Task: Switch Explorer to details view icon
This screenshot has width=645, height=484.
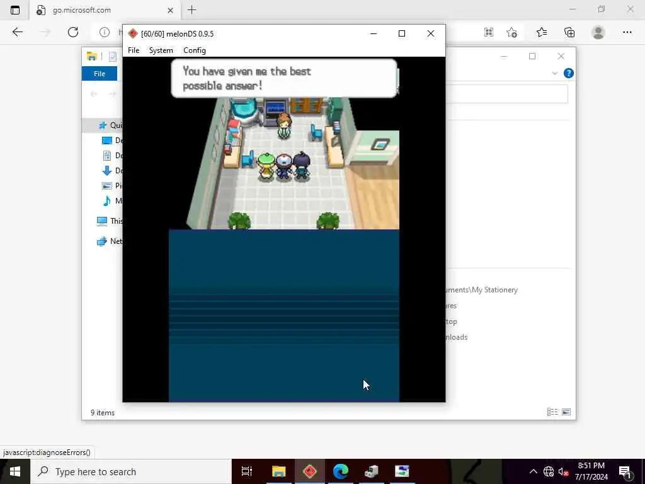Action: pyautogui.click(x=552, y=412)
